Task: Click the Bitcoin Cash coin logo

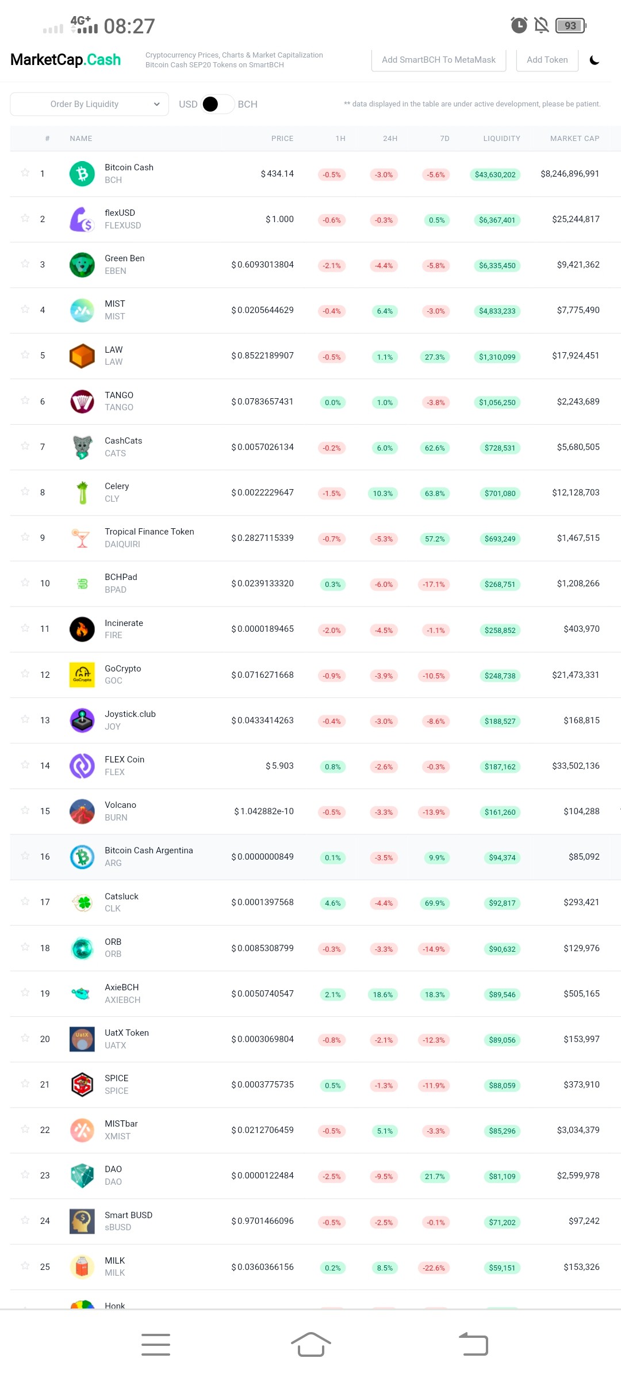Action: click(x=82, y=174)
